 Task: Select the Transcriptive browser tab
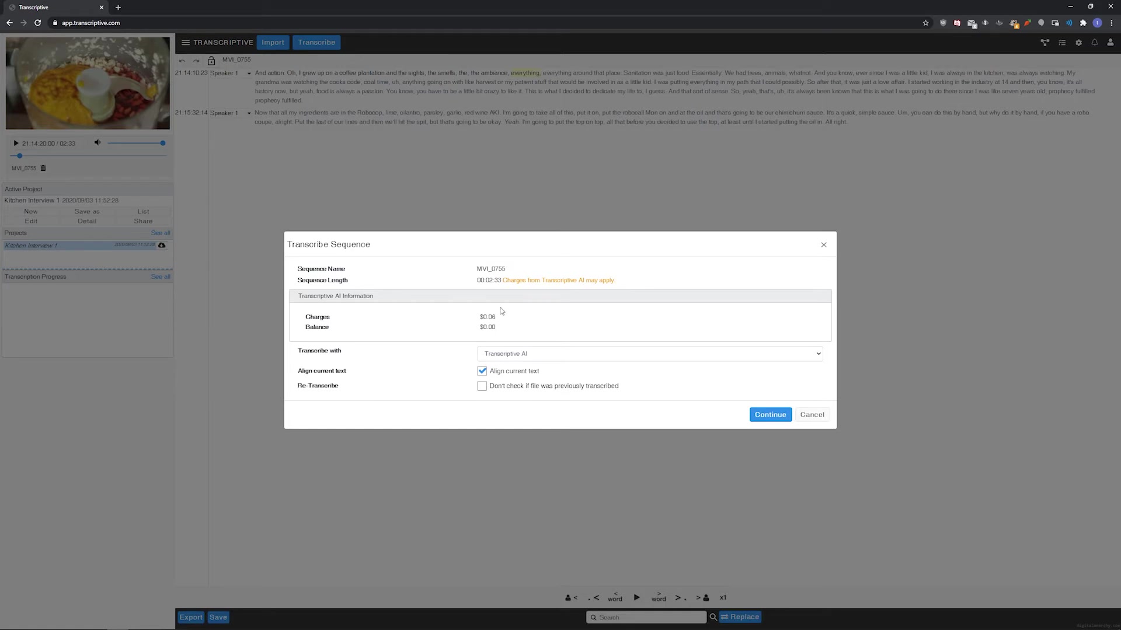(x=55, y=8)
